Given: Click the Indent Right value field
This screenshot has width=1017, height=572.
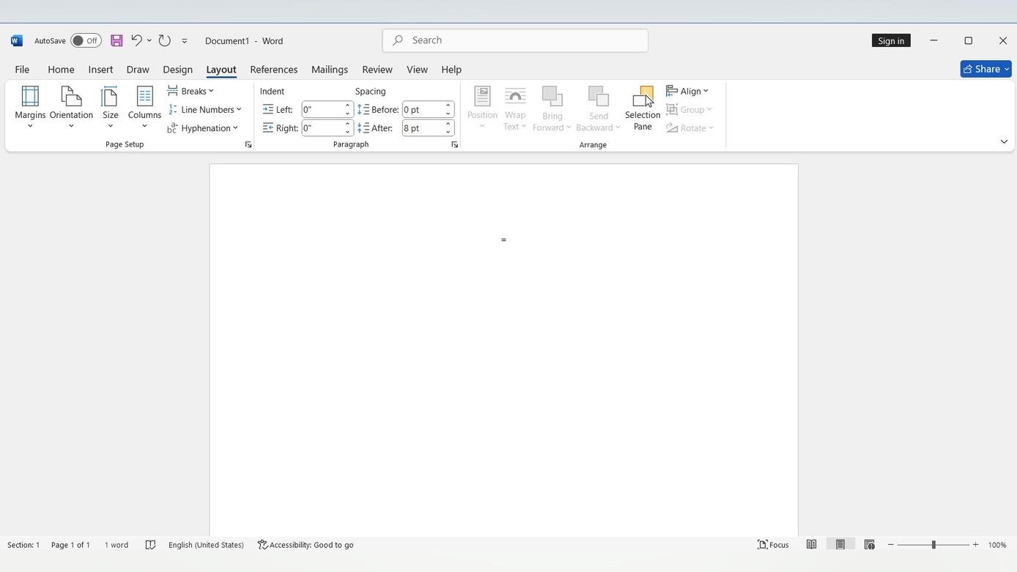Looking at the screenshot, I should 322,127.
